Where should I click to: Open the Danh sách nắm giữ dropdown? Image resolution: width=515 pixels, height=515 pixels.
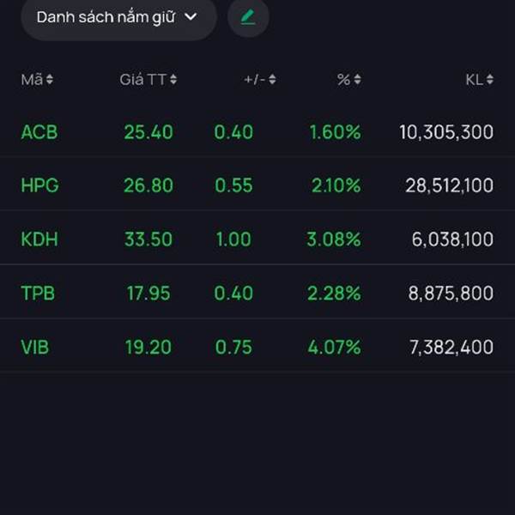click(118, 17)
